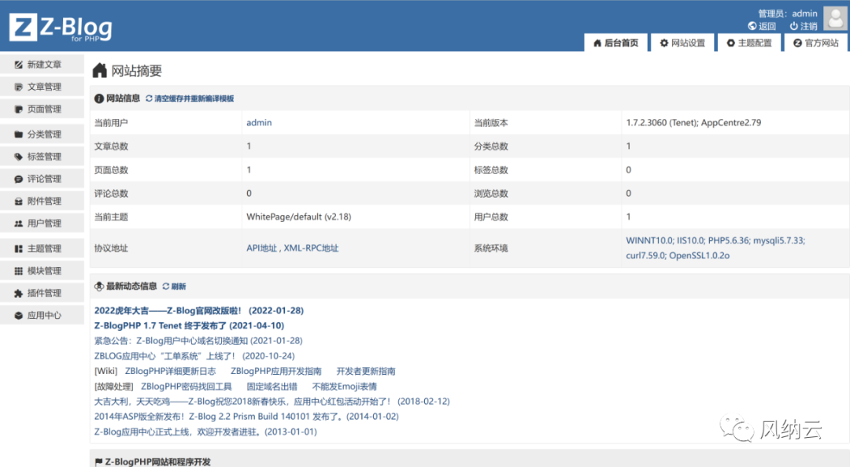Select 模块管理 in the sidebar
This screenshot has width=850, height=467.
[x=42, y=271]
